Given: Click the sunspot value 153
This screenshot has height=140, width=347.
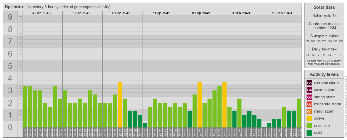Looking at the screenshot, I should [335, 41].
